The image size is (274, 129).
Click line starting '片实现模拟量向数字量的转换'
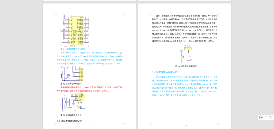pyautogui.click(x=185, y=88)
